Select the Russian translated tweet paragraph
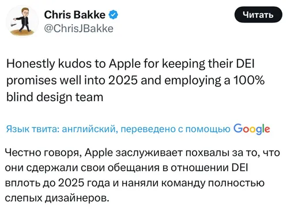 pyautogui.click(x=142, y=175)
